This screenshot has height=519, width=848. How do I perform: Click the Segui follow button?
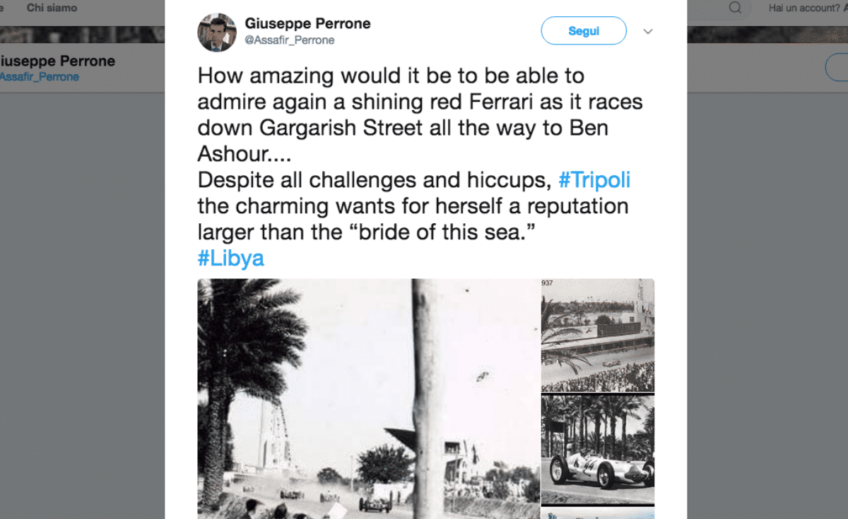(x=584, y=31)
